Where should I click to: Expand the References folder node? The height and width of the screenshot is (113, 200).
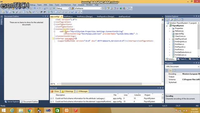[170, 31]
